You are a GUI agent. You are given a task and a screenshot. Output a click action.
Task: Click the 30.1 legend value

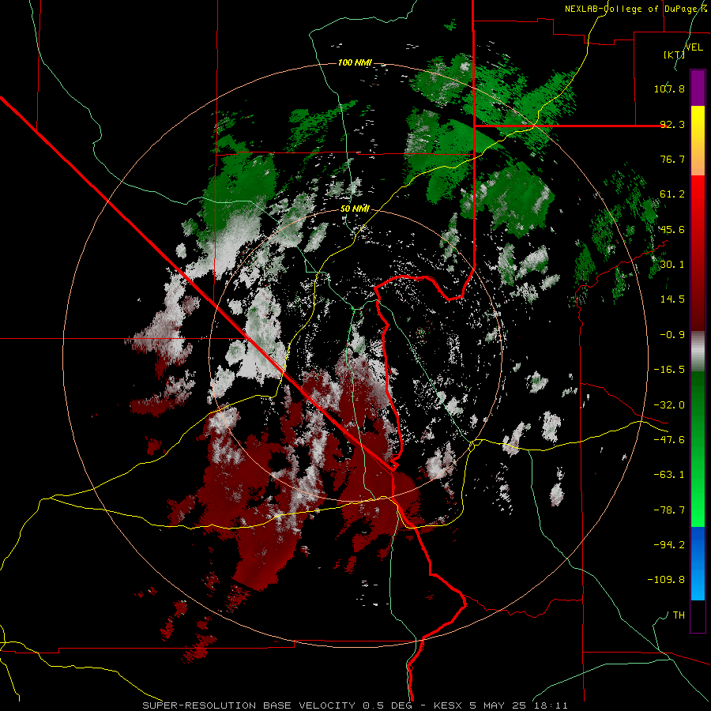click(672, 265)
